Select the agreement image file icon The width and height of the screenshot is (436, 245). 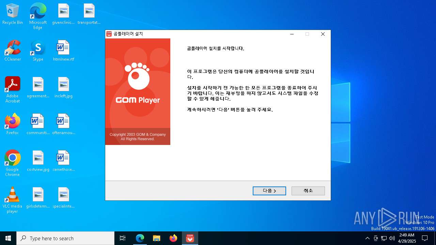point(38,88)
